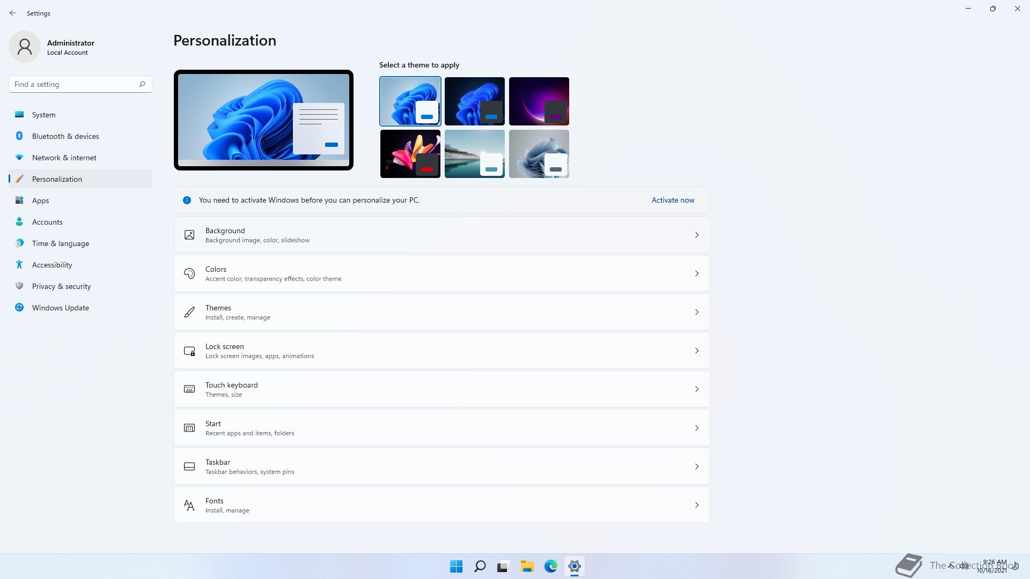The image size is (1030, 579).
Task: Select Personalization in the sidebar
Action: click(80, 179)
